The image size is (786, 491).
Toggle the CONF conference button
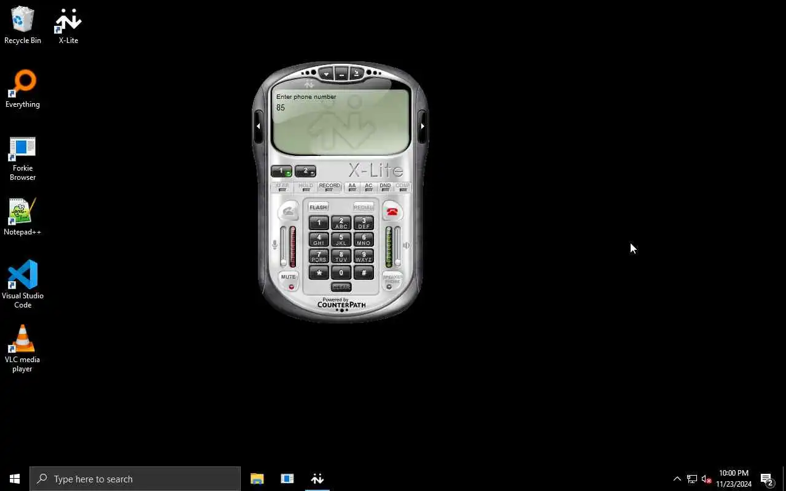tap(402, 187)
